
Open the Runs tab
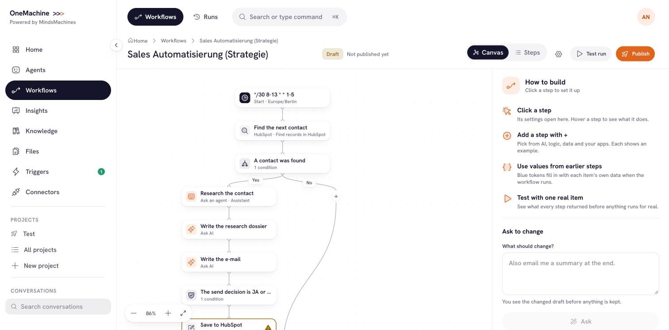[206, 17]
